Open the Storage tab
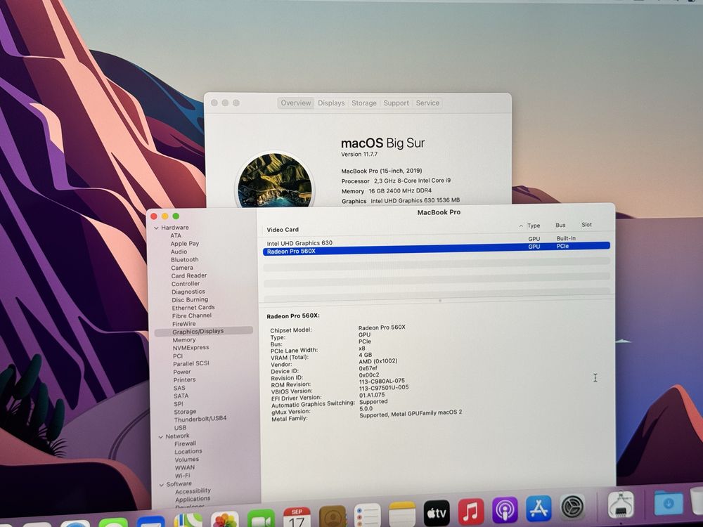 coord(364,103)
